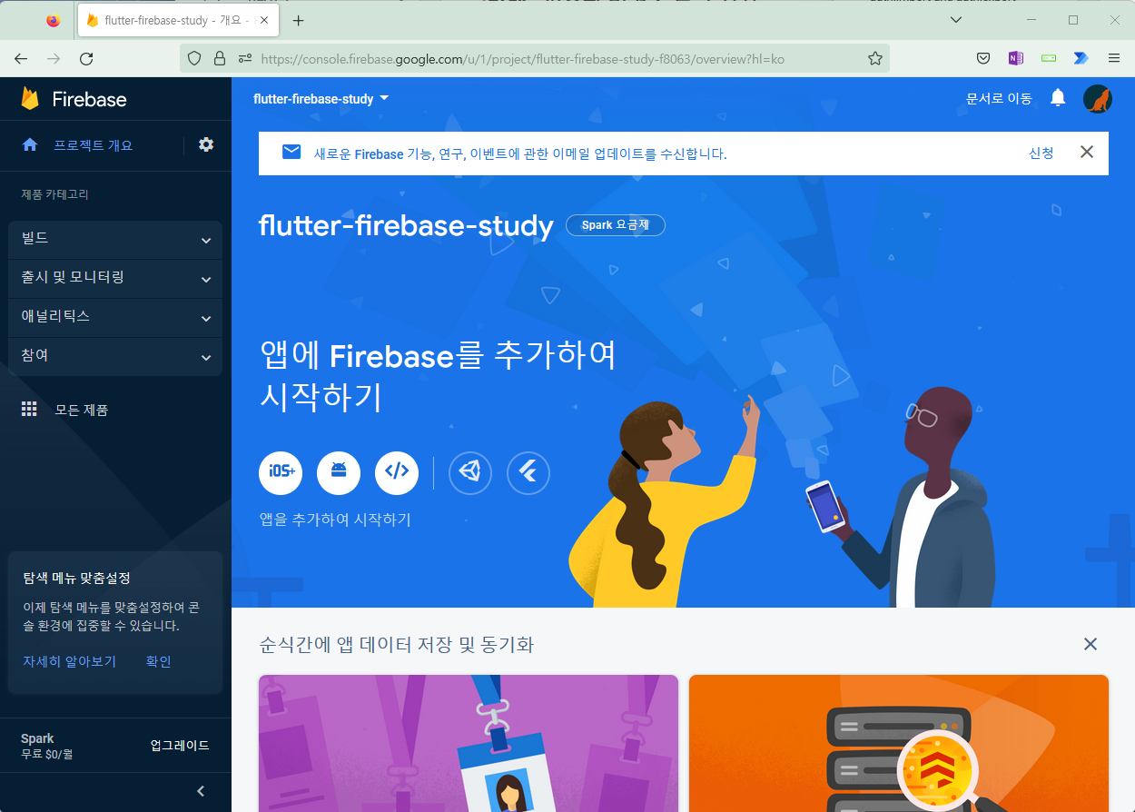
Task: Click the 탐색 메뉴 맞춤설정 heading
Action: (x=77, y=578)
